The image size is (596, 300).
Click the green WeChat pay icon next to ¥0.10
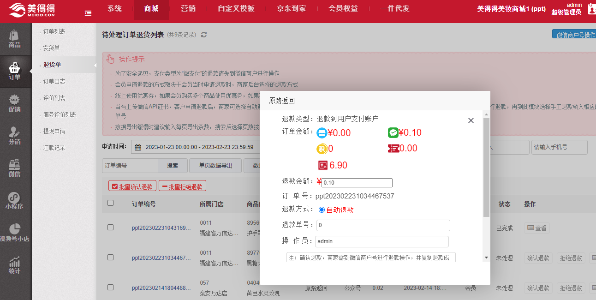coord(393,133)
